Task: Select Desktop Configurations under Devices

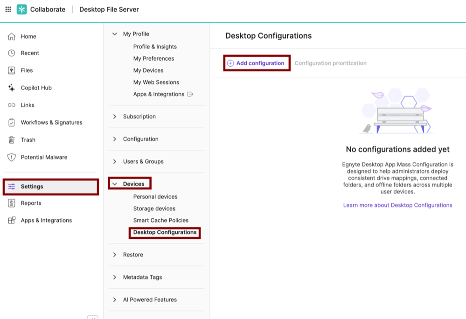Action: point(165,232)
